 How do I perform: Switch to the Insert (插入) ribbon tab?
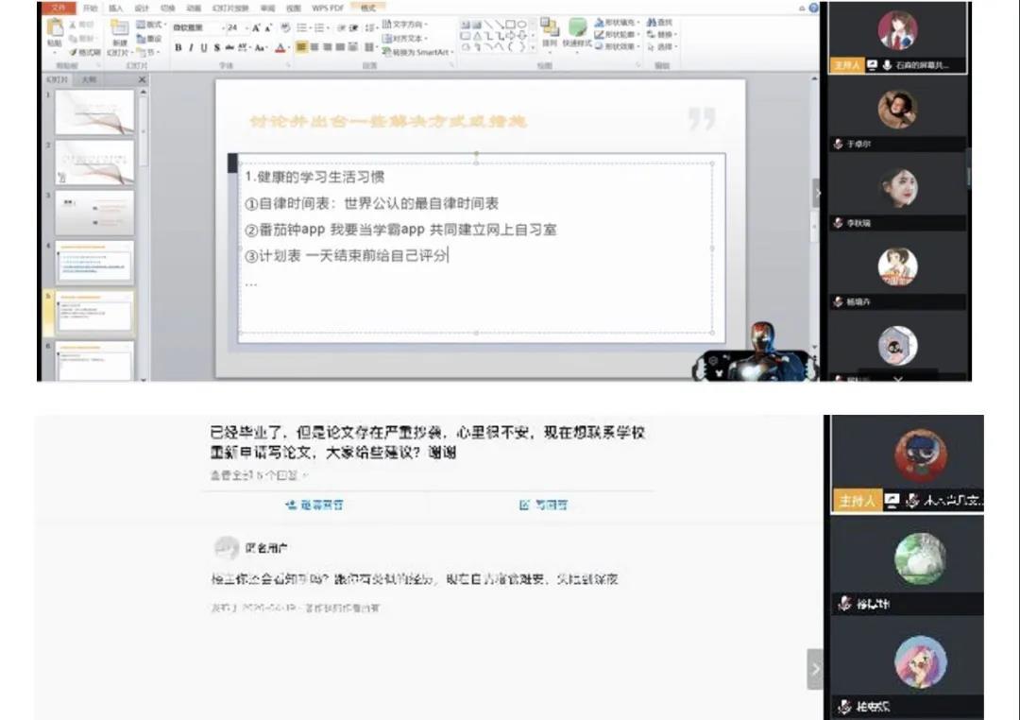click(116, 8)
